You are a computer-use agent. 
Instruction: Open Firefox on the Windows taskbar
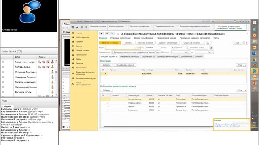[255, 65]
